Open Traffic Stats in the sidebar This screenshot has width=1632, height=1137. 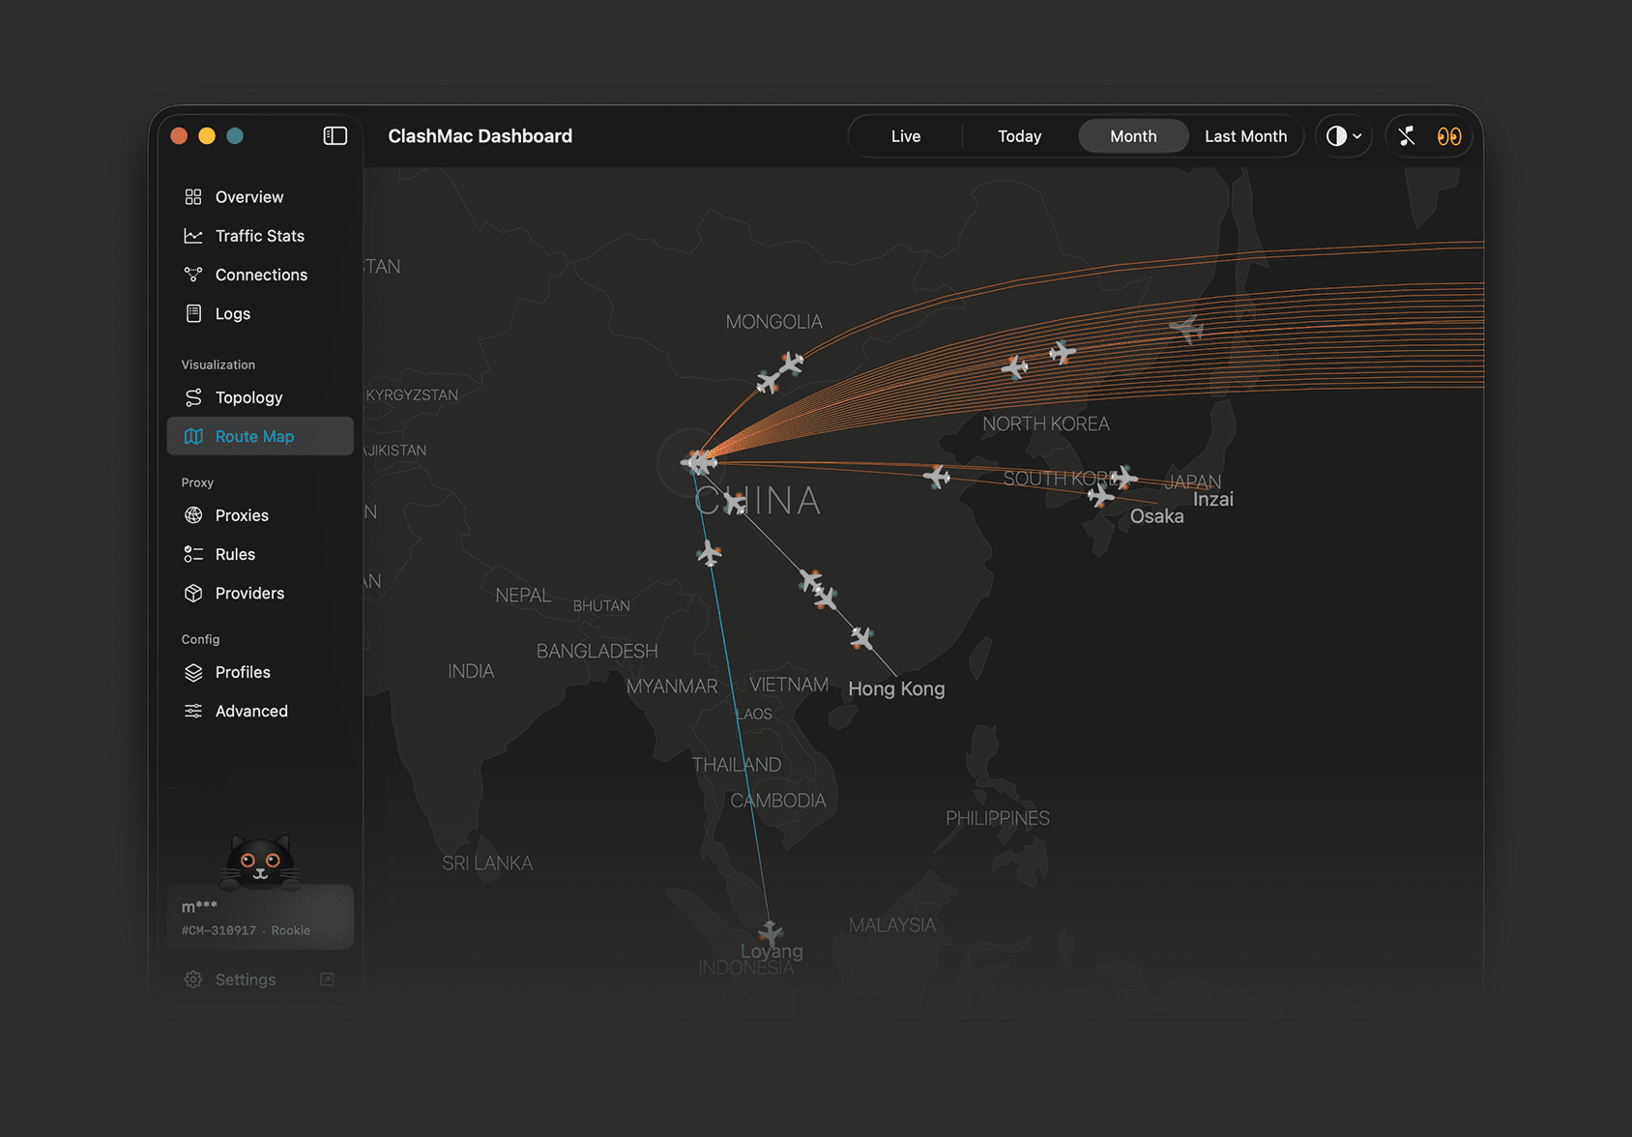260,236
